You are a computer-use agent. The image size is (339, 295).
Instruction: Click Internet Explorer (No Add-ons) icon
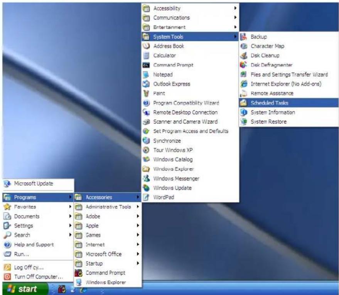click(244, 84)
